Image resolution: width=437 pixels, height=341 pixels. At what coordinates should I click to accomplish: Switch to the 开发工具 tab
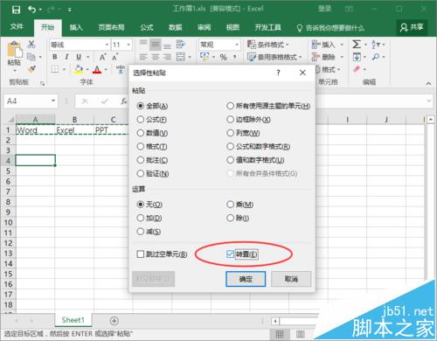tap(267, 27)
